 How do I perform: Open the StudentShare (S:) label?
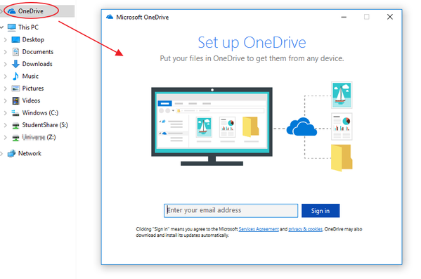tap(45, 125)
